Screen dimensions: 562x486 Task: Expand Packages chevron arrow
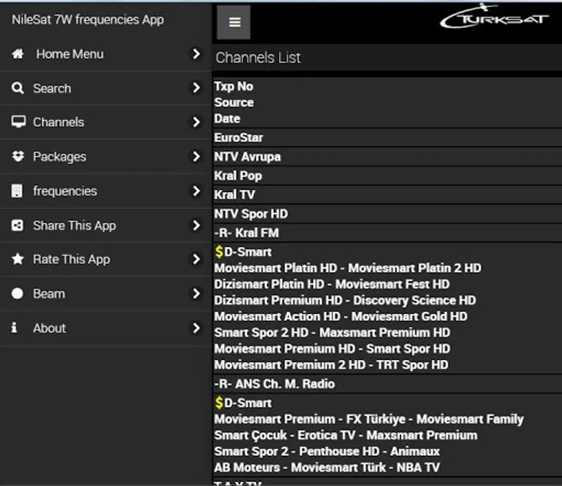pyautogui.click(x=196, y=156)
